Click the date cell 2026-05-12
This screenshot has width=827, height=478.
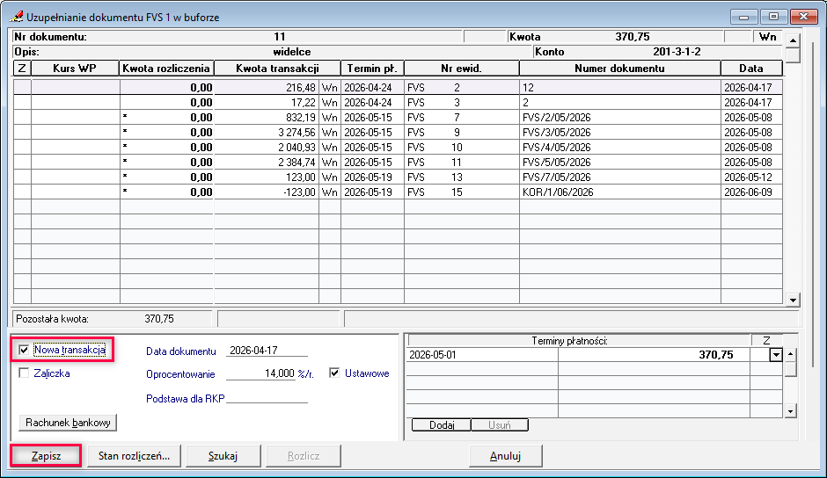[x=748, y=177]
